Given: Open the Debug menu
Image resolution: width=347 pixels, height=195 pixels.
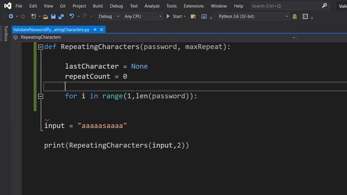Looking at the screenshot, I should pos(116,6).
